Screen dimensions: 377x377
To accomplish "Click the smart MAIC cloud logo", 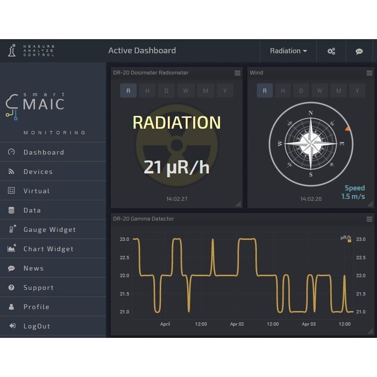I will pyautogui.click(x=12, y=107).
